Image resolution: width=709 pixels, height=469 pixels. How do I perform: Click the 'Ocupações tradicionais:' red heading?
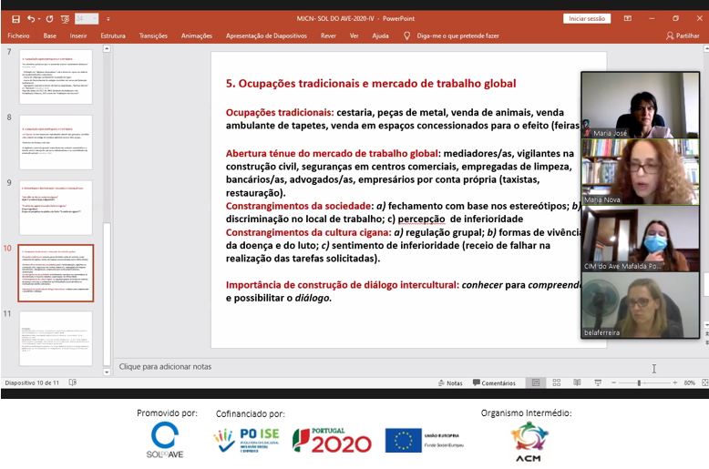coord(280,113)
